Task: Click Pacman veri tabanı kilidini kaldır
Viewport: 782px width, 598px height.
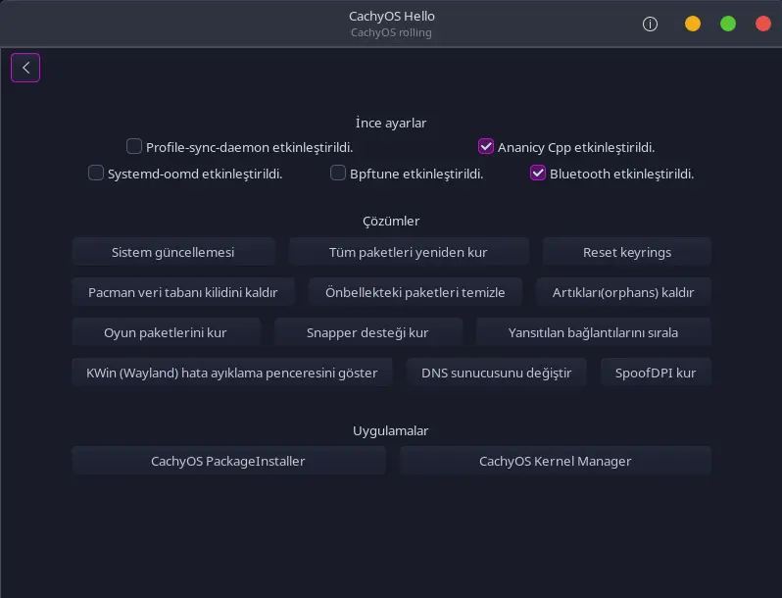Action: click(183, 292)
